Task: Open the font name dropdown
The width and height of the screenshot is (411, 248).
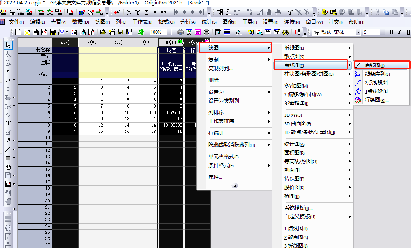Action: [358, 32]
